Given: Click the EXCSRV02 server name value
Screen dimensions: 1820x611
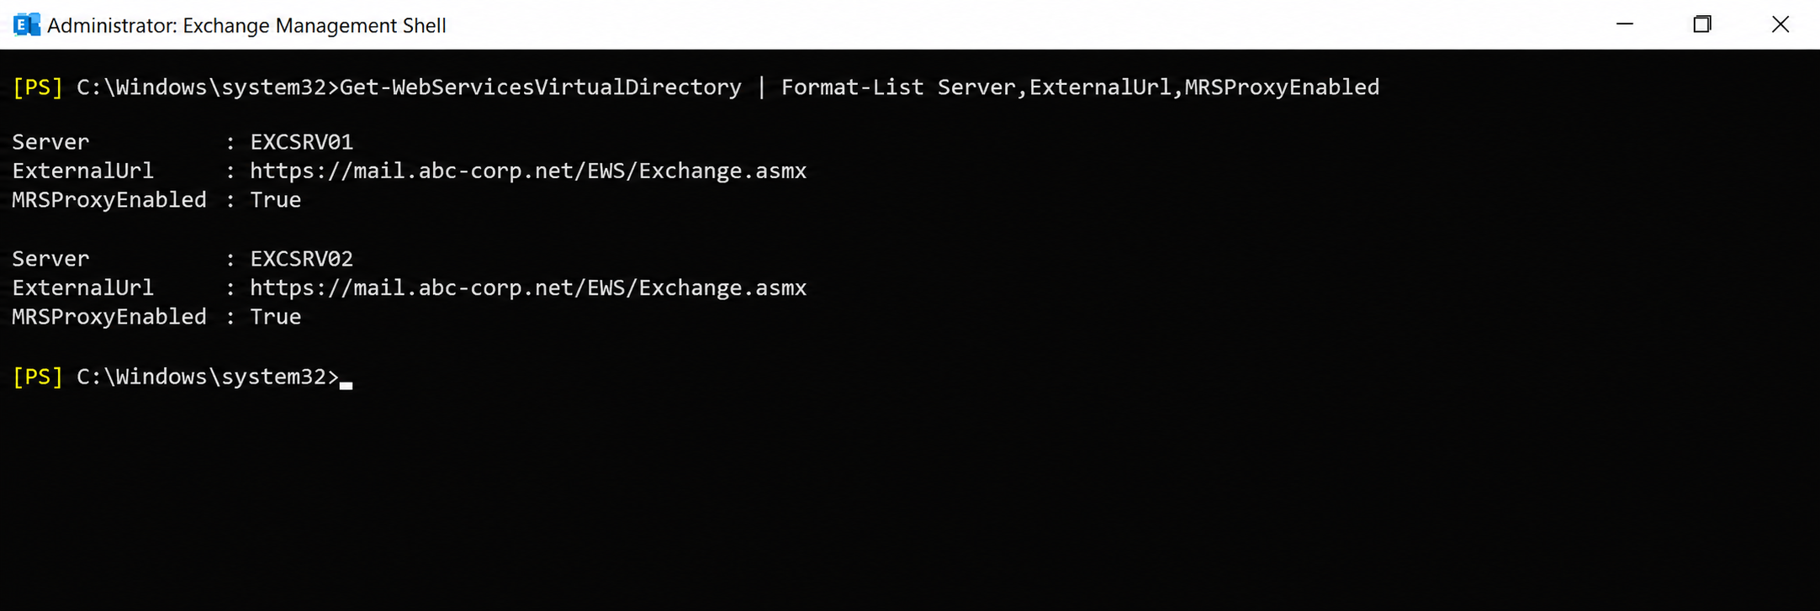Looking at the screenshot, I should 302,259.
